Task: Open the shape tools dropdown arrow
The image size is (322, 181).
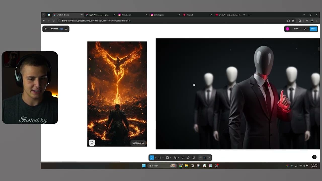Action: 171,158
